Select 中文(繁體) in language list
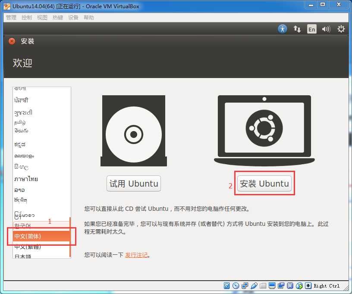The image size is (352, 294). [41, 247]
